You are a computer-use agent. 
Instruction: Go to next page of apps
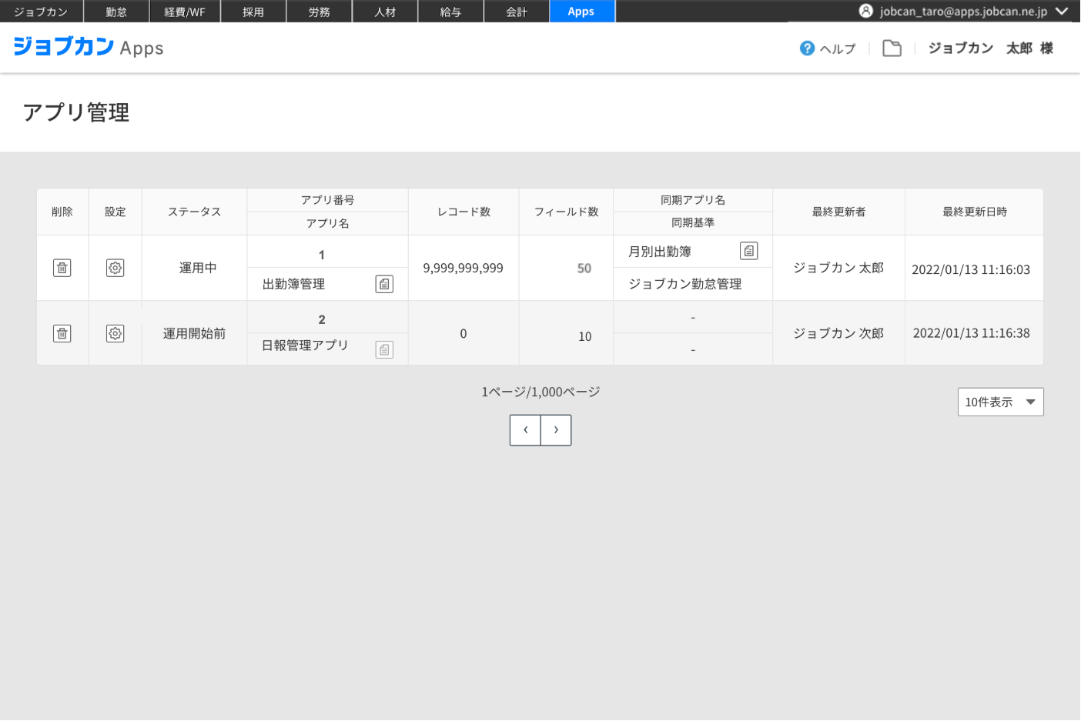coord(556,430)
